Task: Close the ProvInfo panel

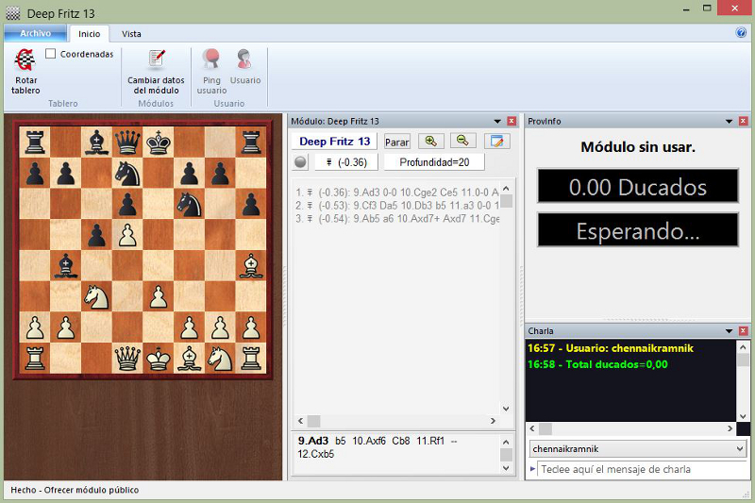Action: click(x=743, y=122)
